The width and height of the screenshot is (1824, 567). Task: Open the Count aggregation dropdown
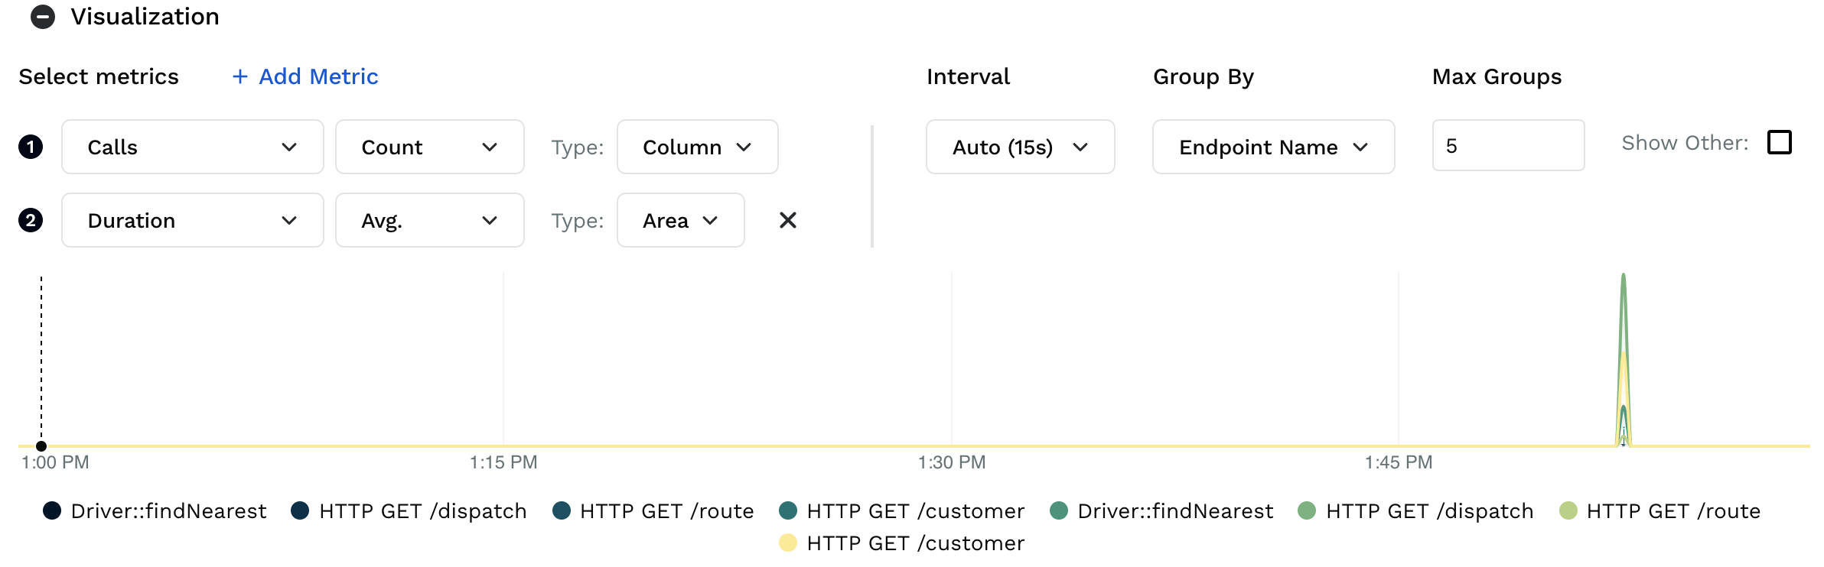[x=429, y=147]
